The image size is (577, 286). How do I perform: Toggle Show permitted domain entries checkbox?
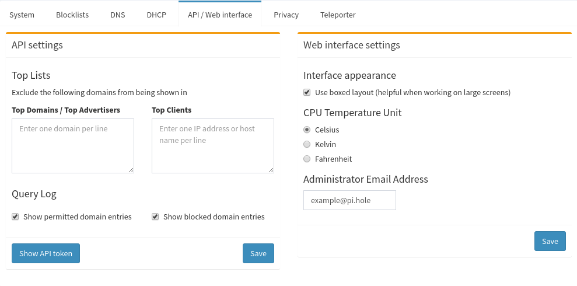click(x=15, y=217)
